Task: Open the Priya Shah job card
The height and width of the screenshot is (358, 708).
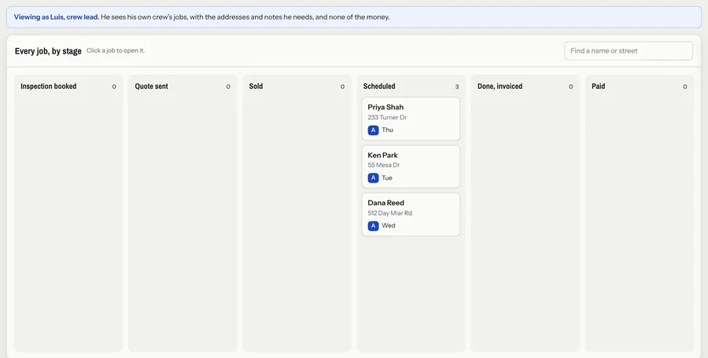Action: pyautogui.click(x=411, y=119)
